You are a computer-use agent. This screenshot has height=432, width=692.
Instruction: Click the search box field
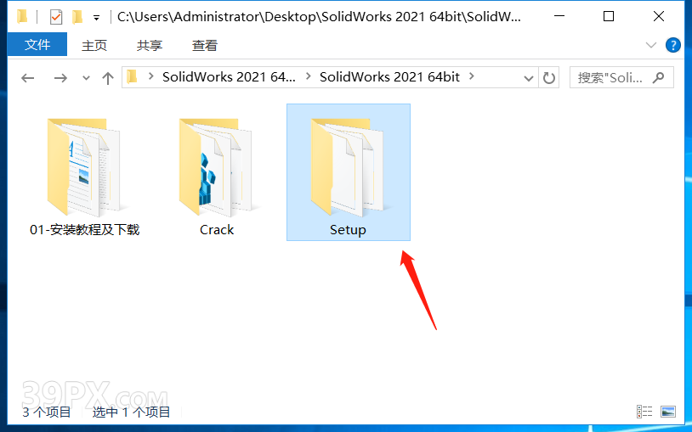tap(621, 77)
